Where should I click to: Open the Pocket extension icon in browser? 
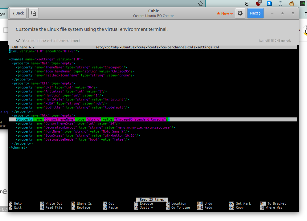(247, 4)
